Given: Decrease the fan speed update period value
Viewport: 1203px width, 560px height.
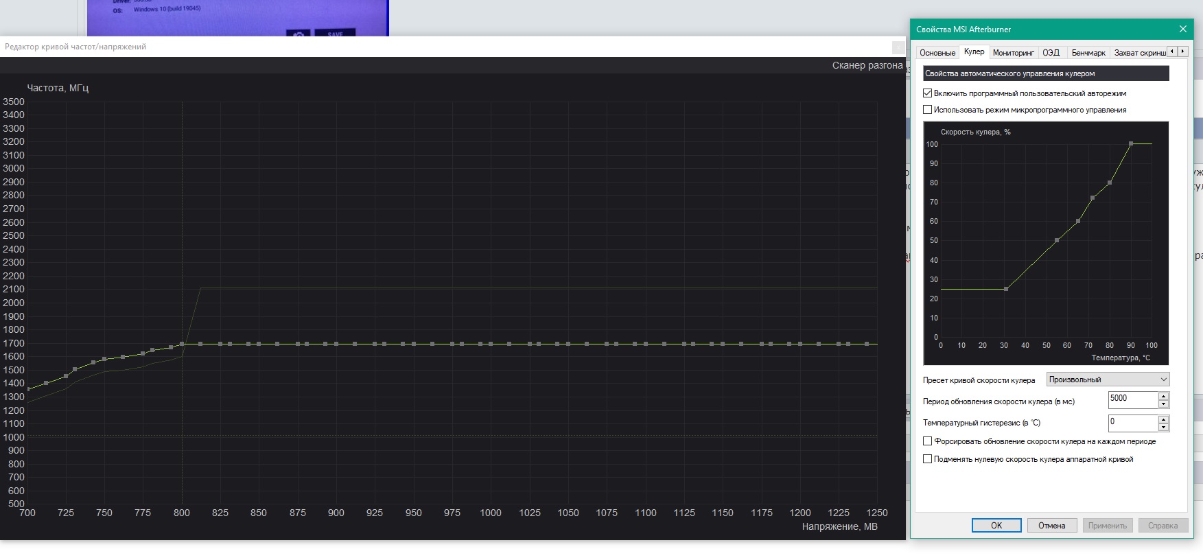Looking at the screenshot, I should tap(1163, 404).
